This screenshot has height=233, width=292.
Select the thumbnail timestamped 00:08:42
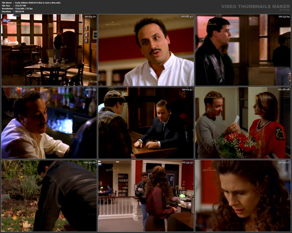click(146, 50)
